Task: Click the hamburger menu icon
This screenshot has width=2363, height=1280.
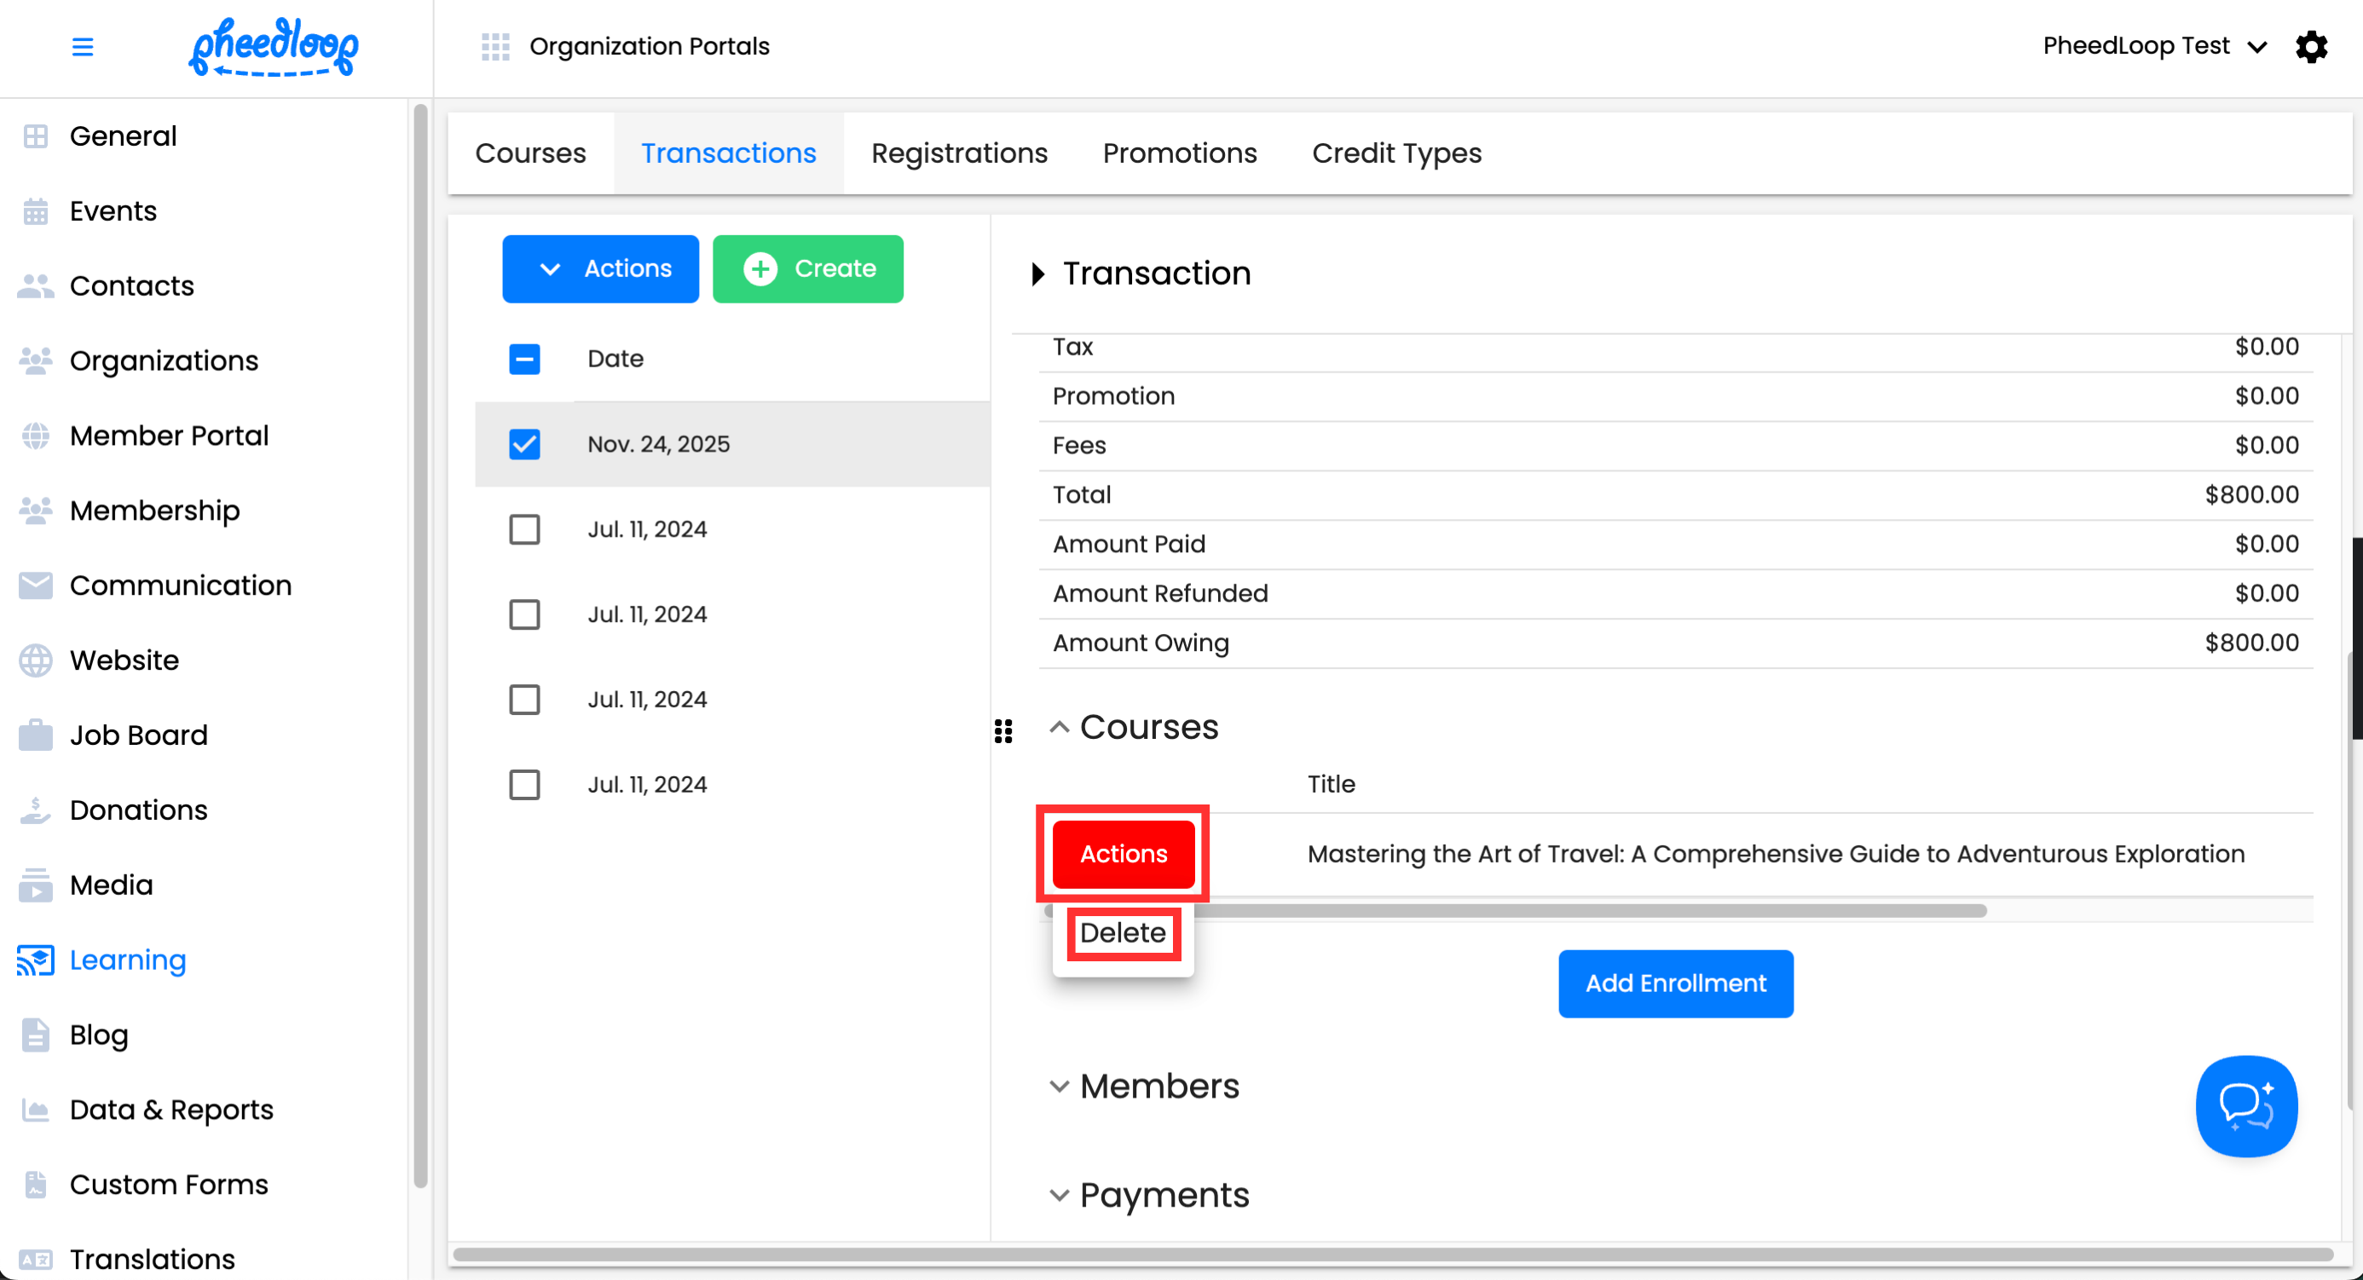Action: tap(83, 46)
